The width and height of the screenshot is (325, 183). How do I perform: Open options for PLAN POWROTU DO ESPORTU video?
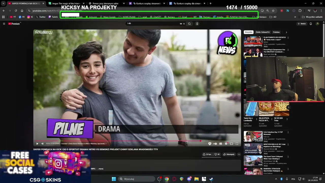point(288,38)
